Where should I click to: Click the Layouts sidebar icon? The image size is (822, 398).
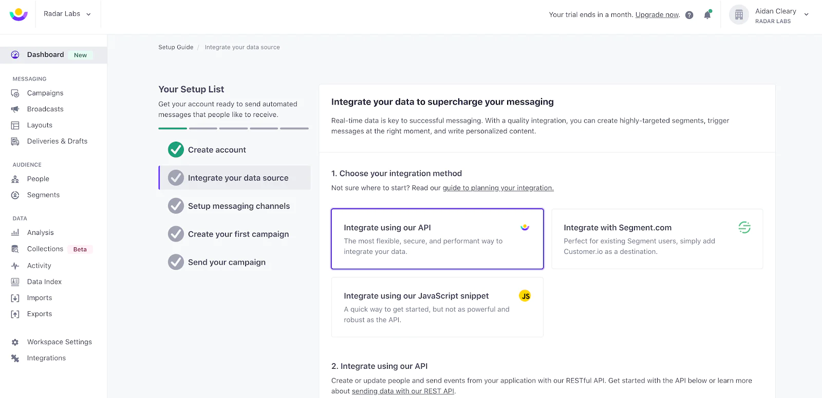coord(15,125)
